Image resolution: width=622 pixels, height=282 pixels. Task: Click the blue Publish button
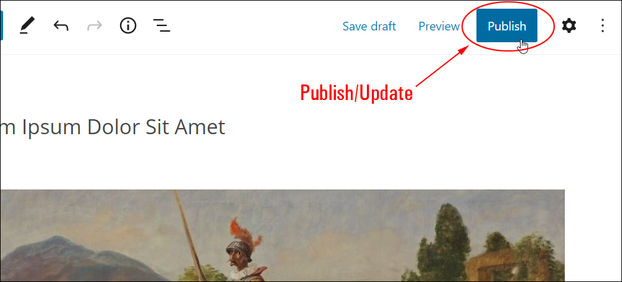[506, 25]
